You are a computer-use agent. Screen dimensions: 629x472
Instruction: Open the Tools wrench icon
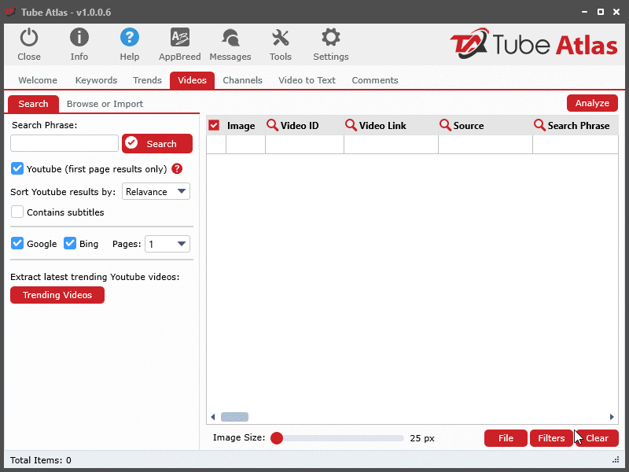[281, 38]
